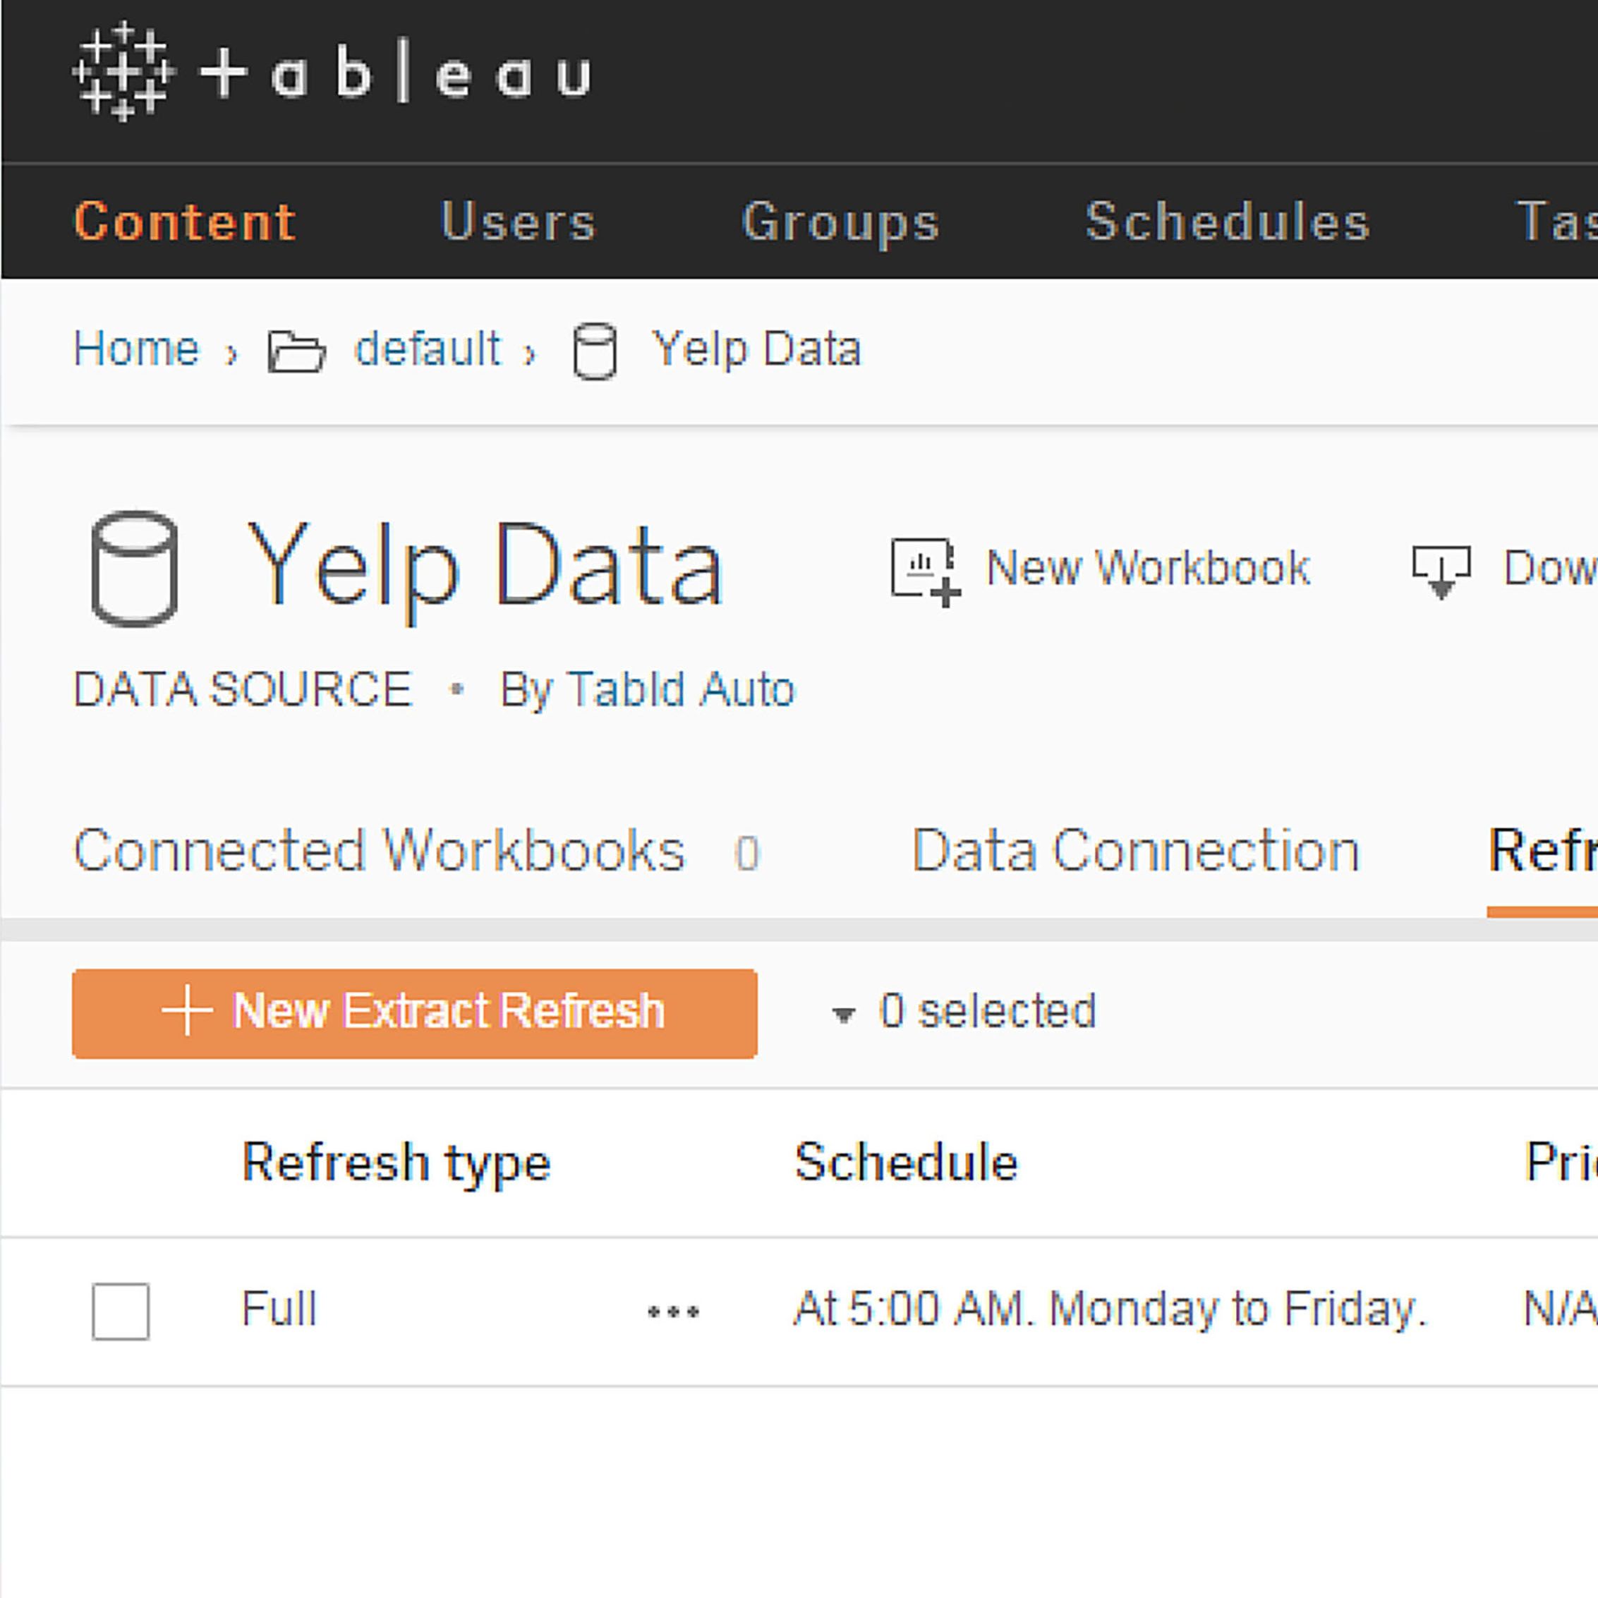This screenshot has height=1598, width=1598.
Task: Open the Data Connection tab
Action: click(x=1134, y=850)
